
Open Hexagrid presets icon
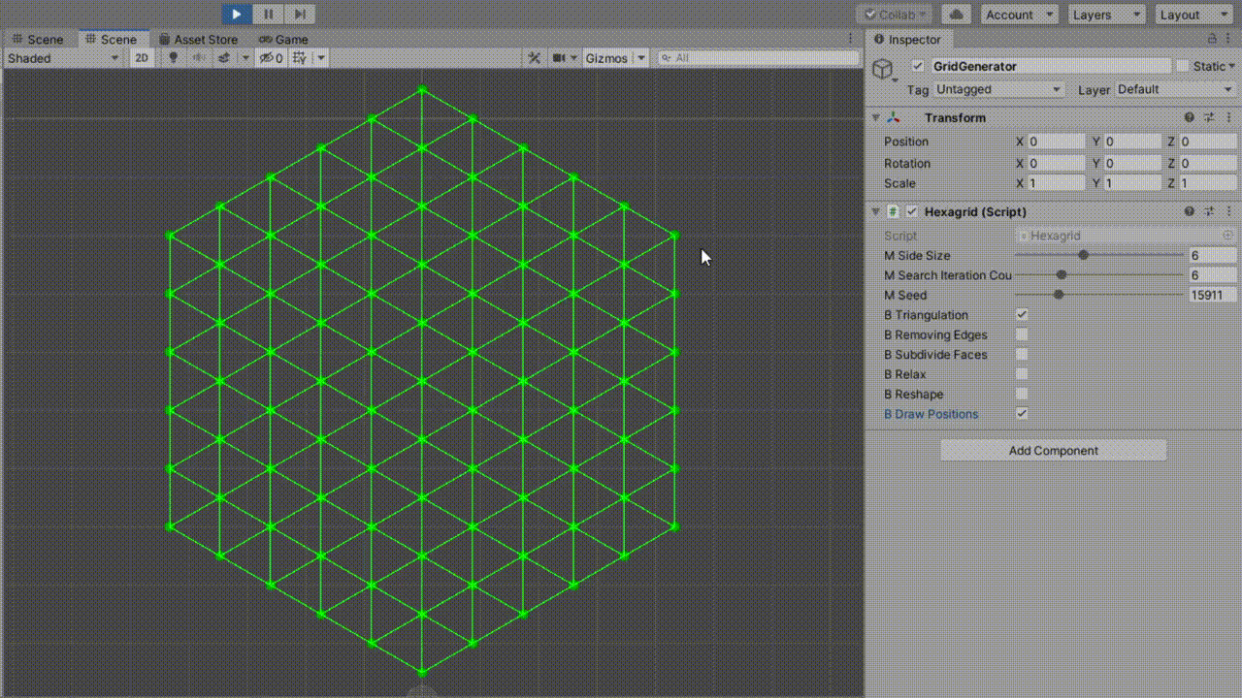[1210, 211]
